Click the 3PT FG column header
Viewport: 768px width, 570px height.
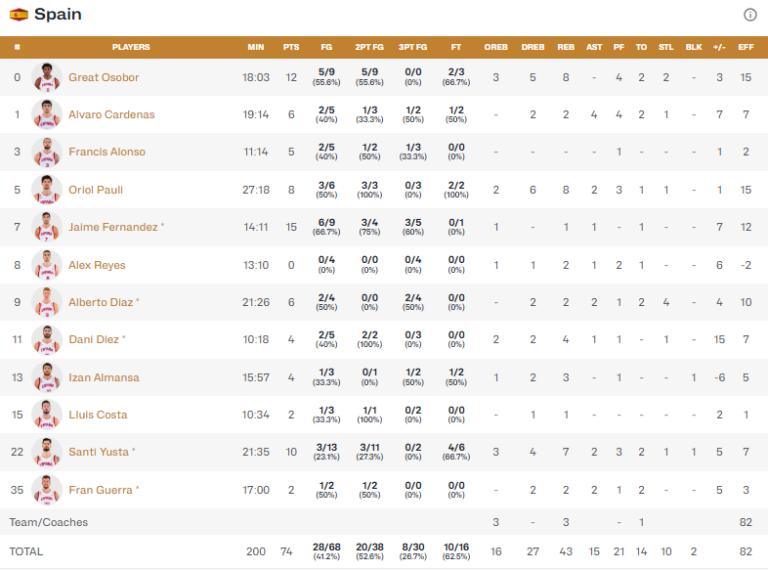coord(413,47)
